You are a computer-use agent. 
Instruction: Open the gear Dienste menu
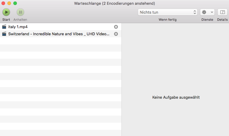coord(207,12)
